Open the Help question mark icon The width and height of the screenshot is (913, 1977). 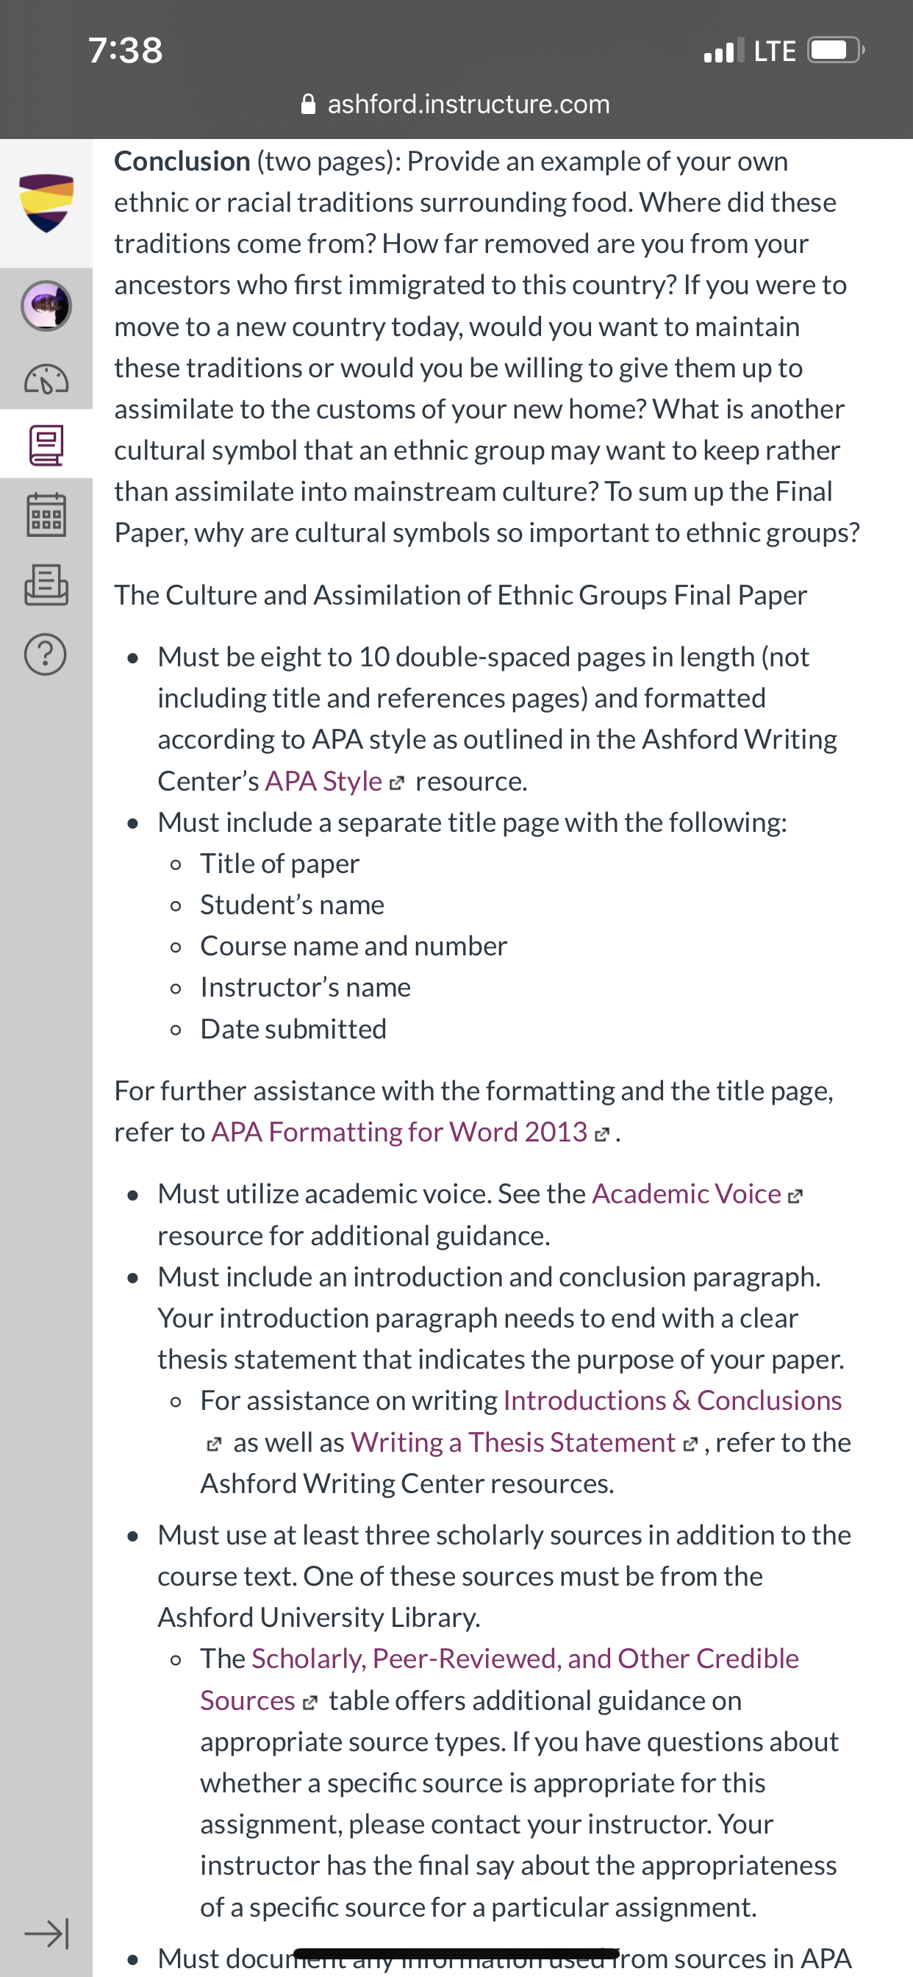point(46,654)
